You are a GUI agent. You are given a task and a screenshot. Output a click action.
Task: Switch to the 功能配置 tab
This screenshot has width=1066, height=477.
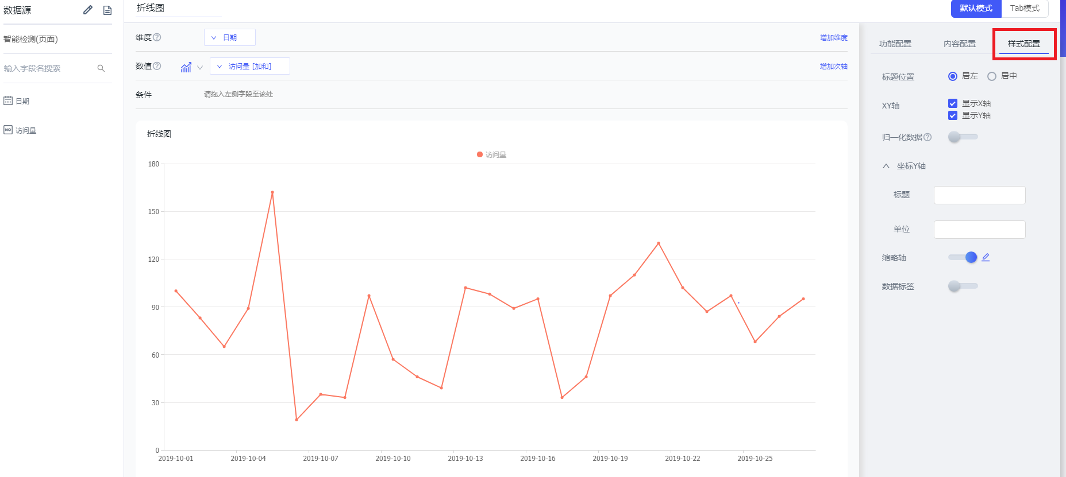(895, 44)
